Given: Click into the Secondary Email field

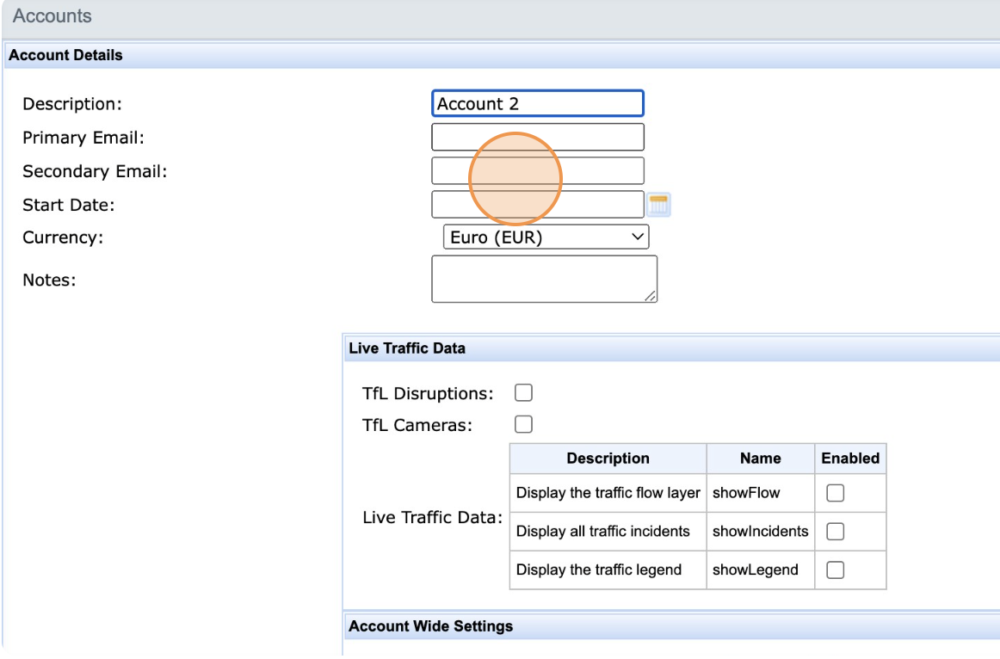Looking at the screenshot, I should pos(537,170).
